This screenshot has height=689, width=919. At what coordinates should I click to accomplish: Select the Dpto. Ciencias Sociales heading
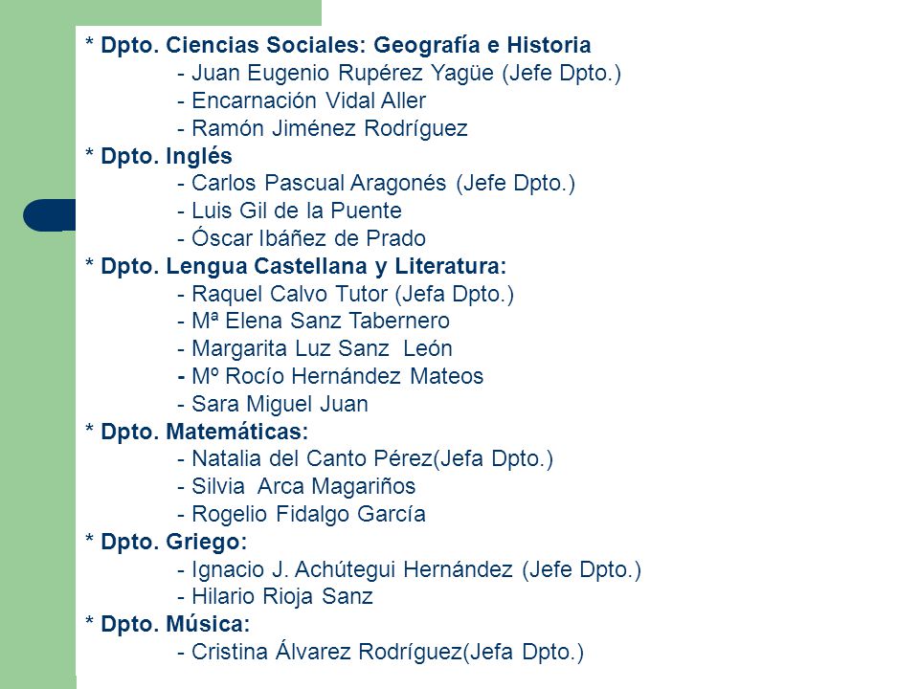coord(338,45)
